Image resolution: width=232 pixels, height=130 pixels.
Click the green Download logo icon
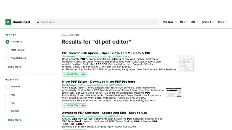tap(8, 22)
